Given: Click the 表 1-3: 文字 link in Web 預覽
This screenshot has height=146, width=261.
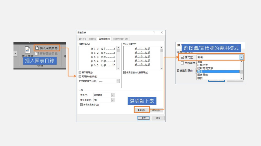Looking at the screenshot, I should (x=142, y=57).
